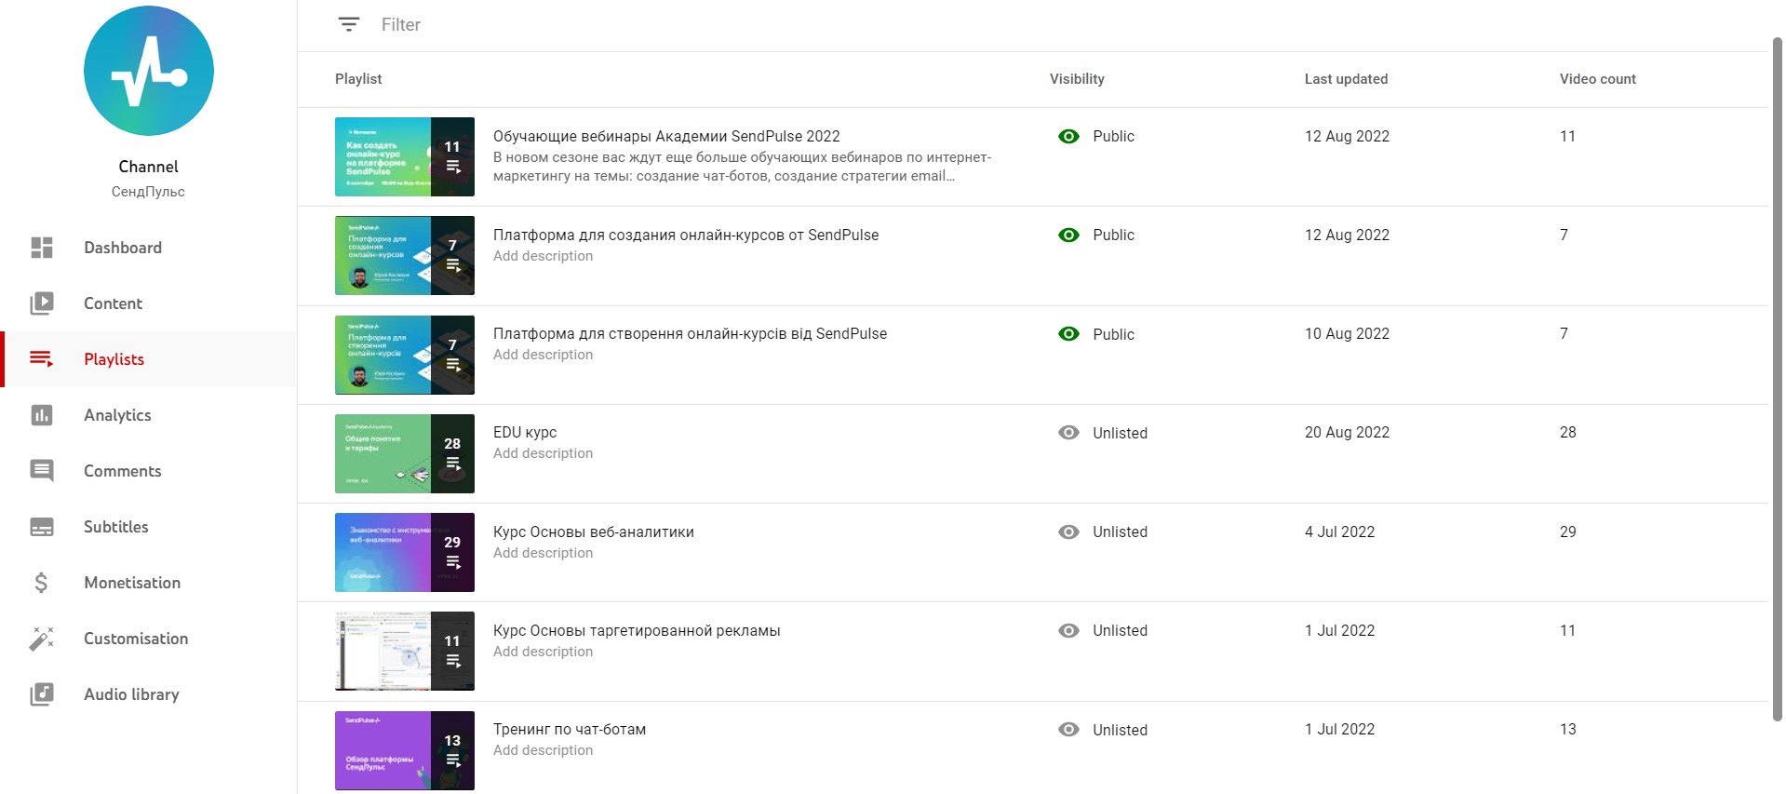Add description to EDU курс playlist
Viewport: 1786px width, 794px height.
[x=543, y=453]
